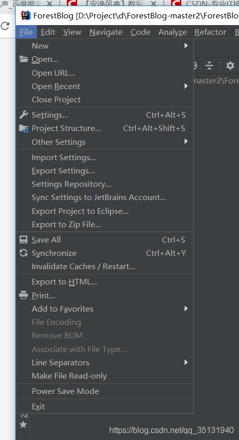Reload the browser page
This screenshot has height=440, width=239.
click(5, 26)
